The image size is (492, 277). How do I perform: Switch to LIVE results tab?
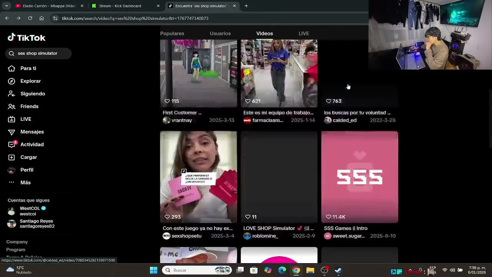tap(304, 33)
